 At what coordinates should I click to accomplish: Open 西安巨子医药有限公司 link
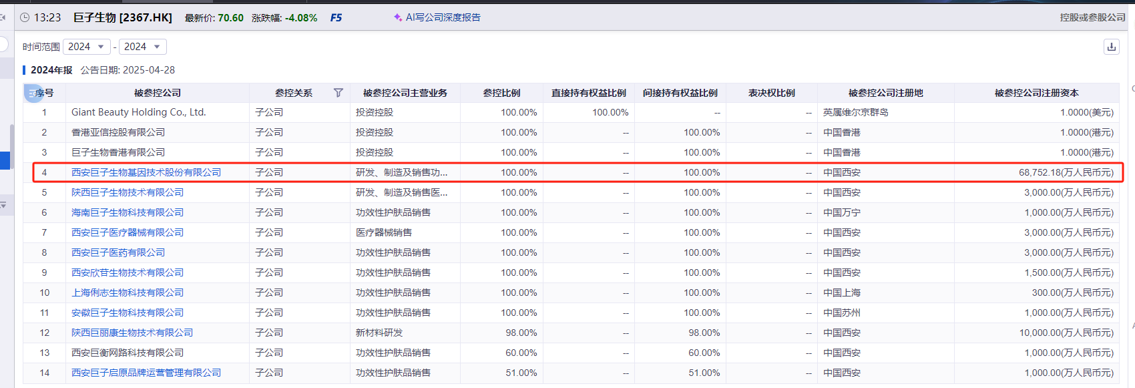coord(118,252)
